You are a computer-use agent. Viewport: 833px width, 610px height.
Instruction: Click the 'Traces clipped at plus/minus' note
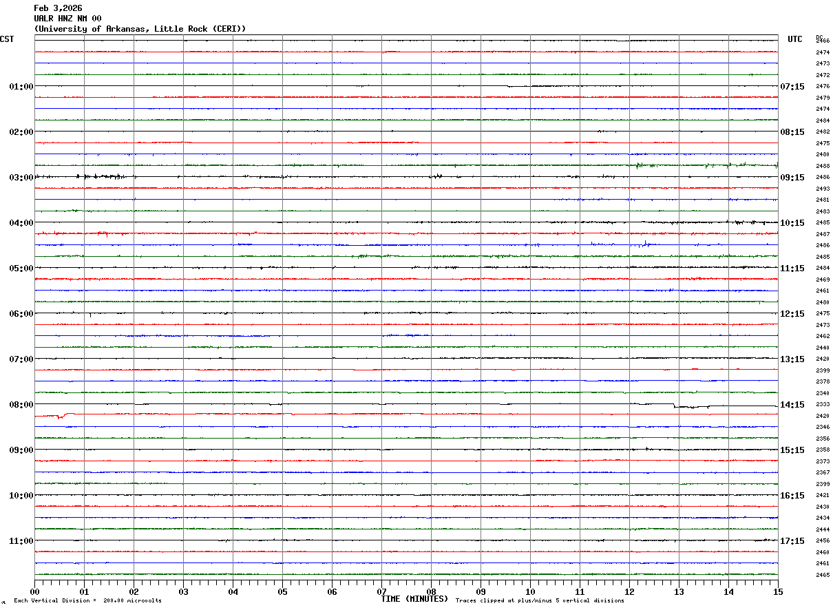pyautogui.click(x=540, y=601)
